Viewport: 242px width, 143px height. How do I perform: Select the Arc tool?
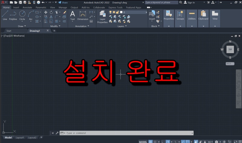31,15
